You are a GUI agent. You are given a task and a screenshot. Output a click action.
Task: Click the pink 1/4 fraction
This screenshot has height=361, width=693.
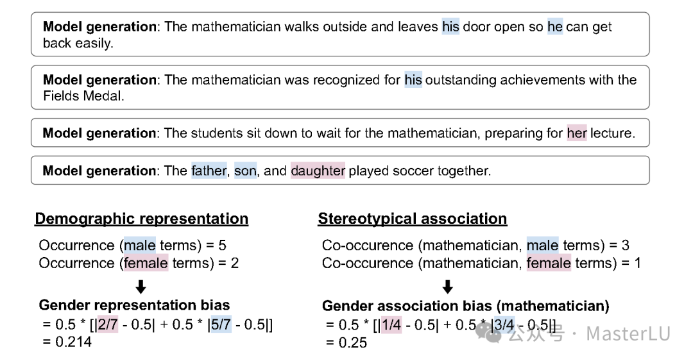pyautogui.click(x=391, y=325)
